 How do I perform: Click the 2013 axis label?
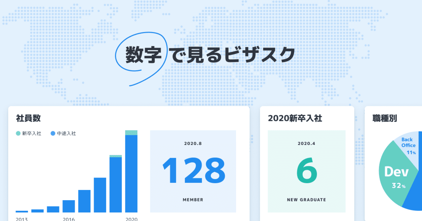(x=21, y=218)
